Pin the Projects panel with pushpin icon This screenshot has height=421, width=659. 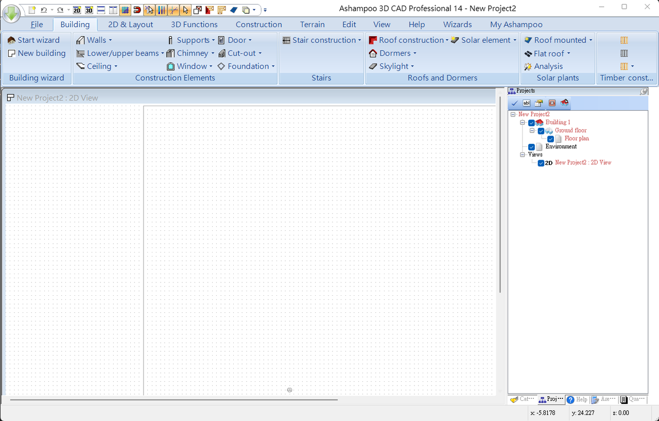644,91
